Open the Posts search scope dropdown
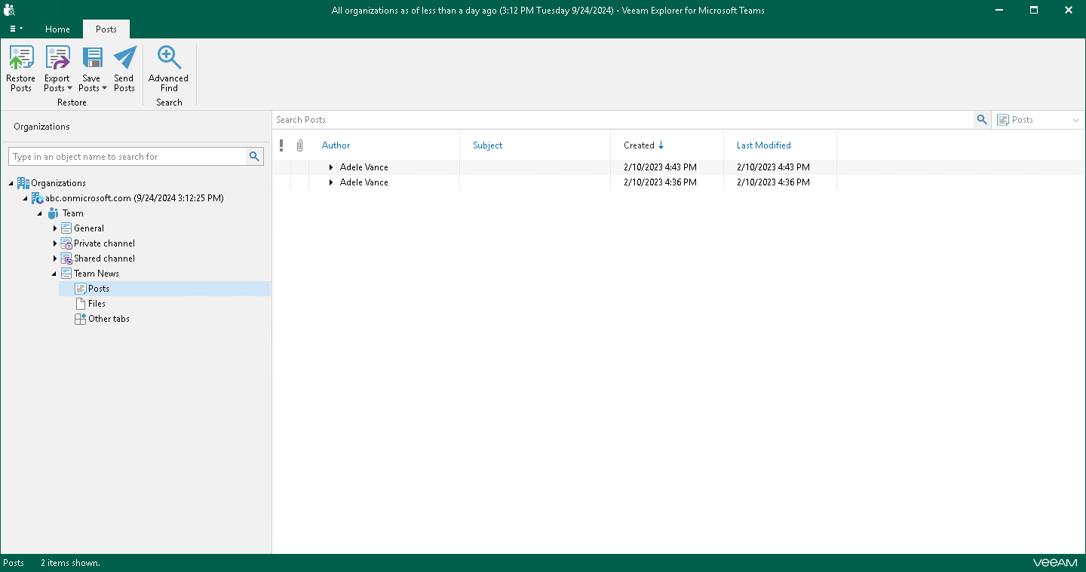This screenshot has width=1086, height=572. click(x=1038, y=120)
